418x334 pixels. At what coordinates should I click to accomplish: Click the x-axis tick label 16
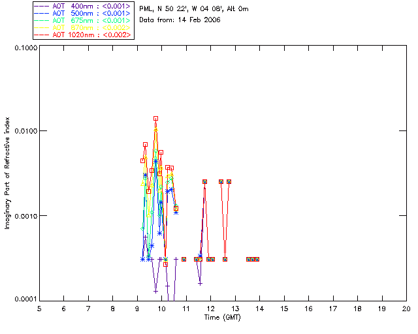[308, 309]
